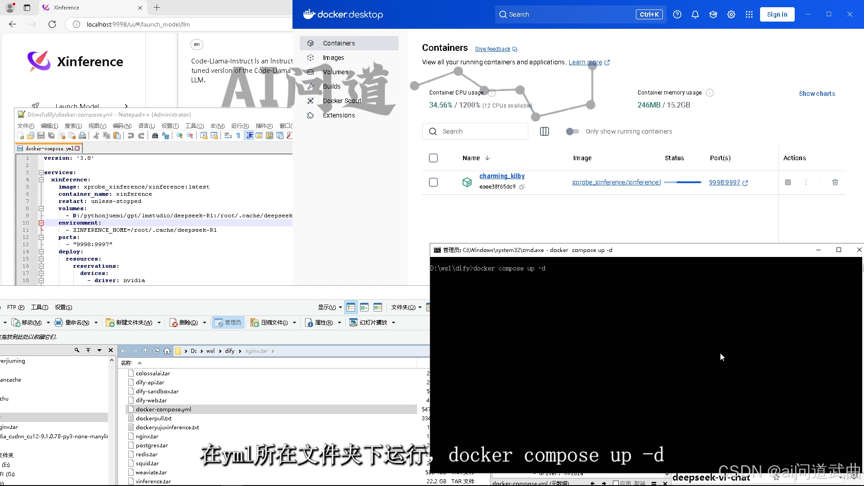Save file in Notepad++ toolbar
The image size is (864, 486).
click(41, 135)
